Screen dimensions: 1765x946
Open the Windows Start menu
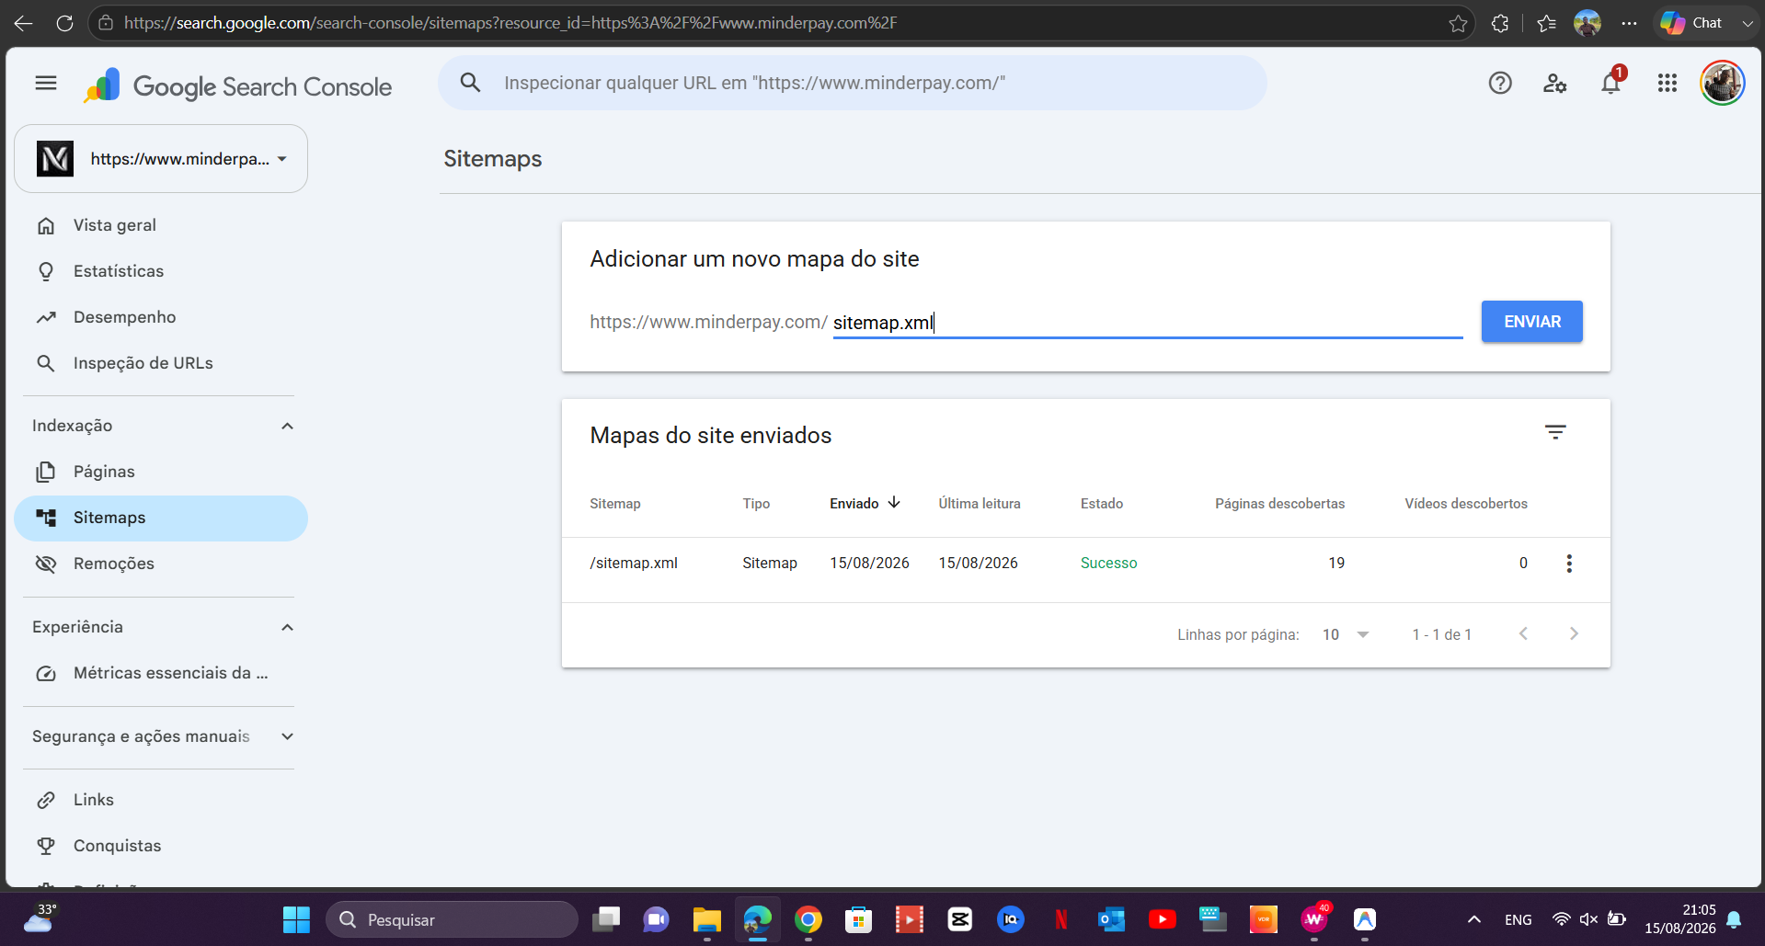(x=296, y=919)
